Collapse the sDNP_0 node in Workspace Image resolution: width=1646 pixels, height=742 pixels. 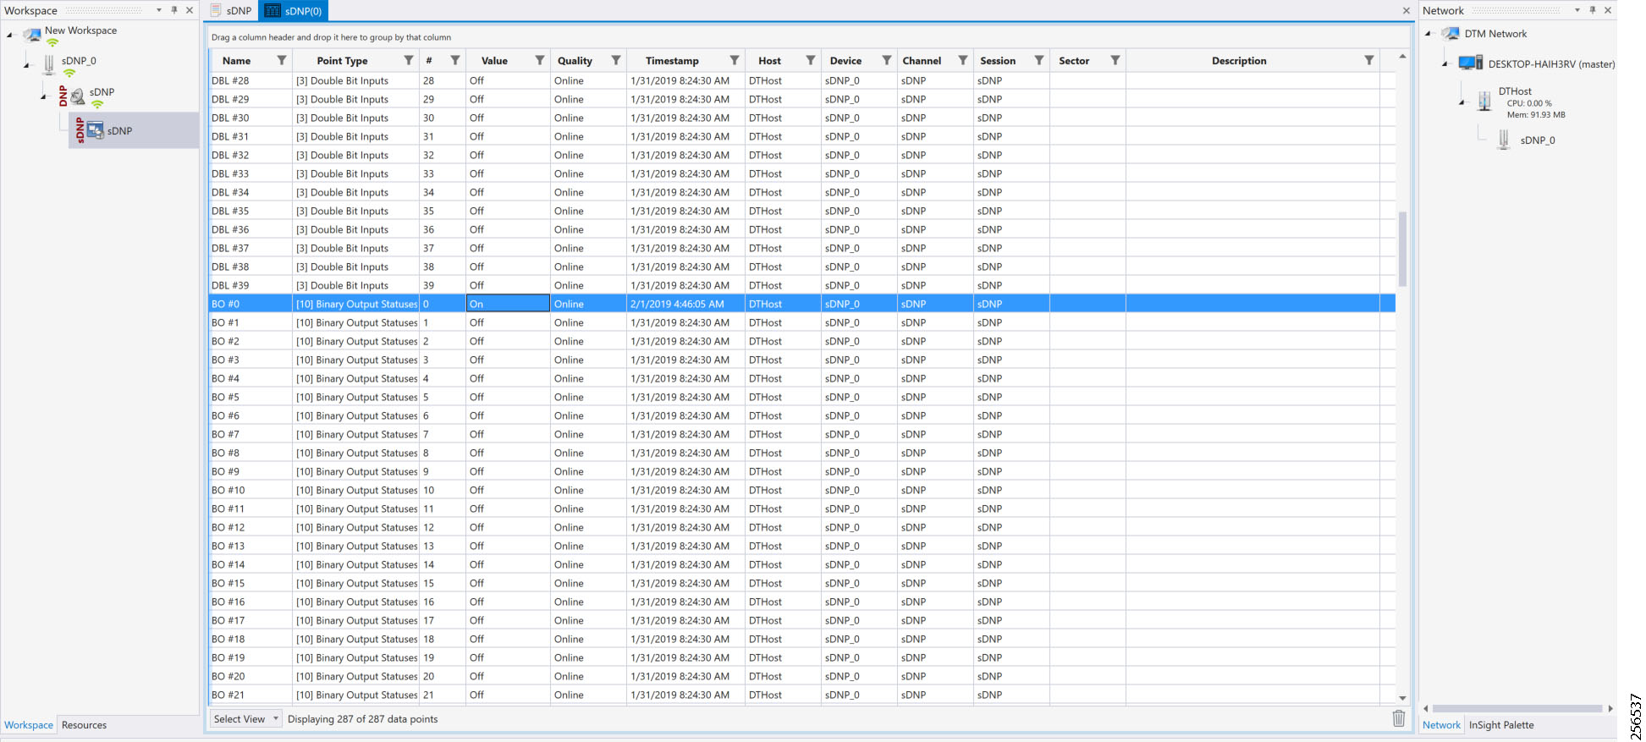tap(26, 65)
